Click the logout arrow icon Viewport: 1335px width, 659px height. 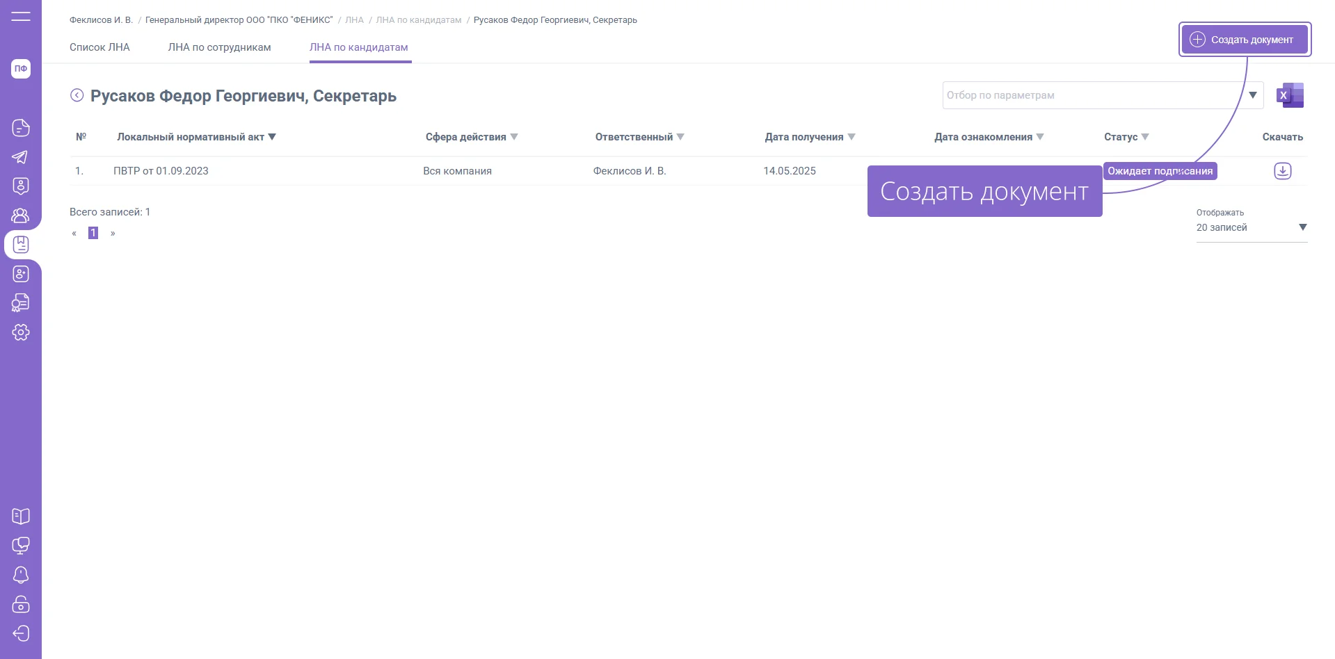(x=21, y=633)
